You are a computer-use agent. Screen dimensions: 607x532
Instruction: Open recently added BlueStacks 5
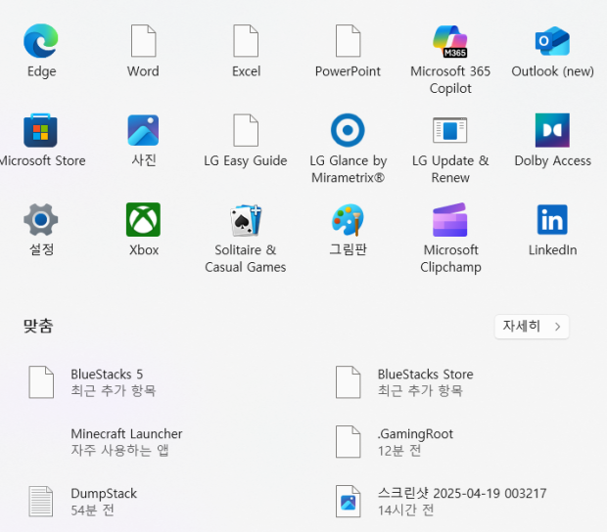(x=107, y=381)
